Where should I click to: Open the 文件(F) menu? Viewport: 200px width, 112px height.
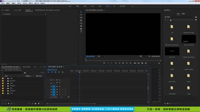pyautogui.click(x=3, y=3)
